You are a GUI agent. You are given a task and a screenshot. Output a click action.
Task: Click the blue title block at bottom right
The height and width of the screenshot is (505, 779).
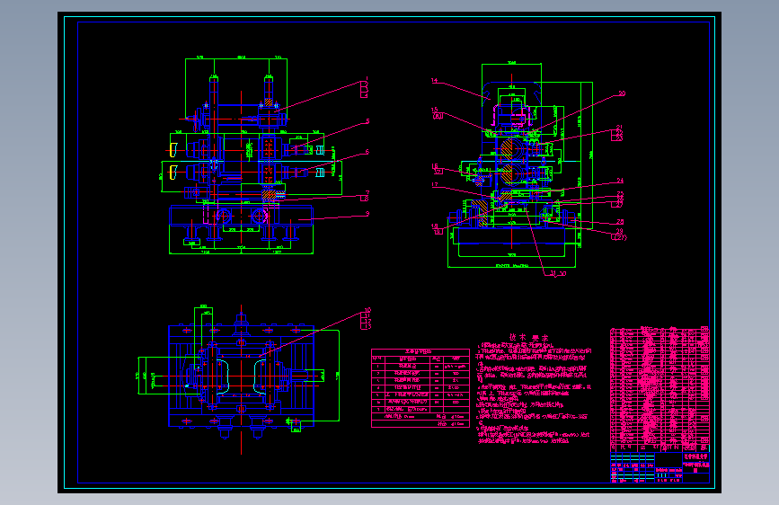(x=659, y=467)
